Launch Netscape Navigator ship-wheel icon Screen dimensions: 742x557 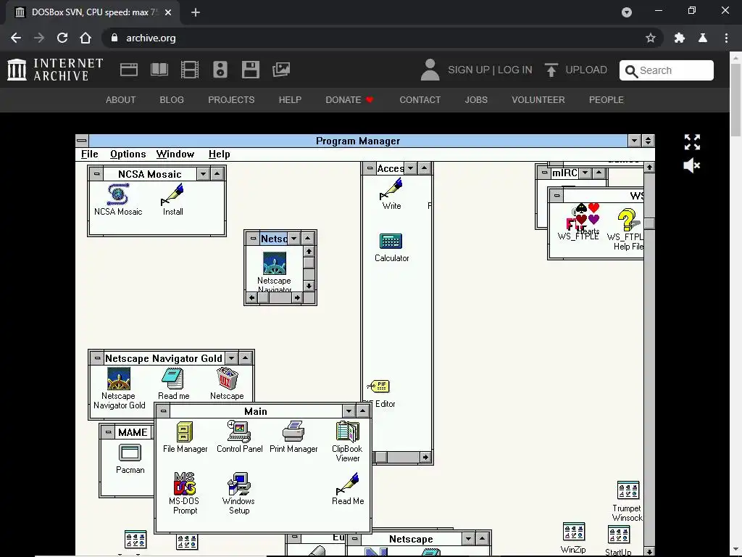click(x=275, y=263)
